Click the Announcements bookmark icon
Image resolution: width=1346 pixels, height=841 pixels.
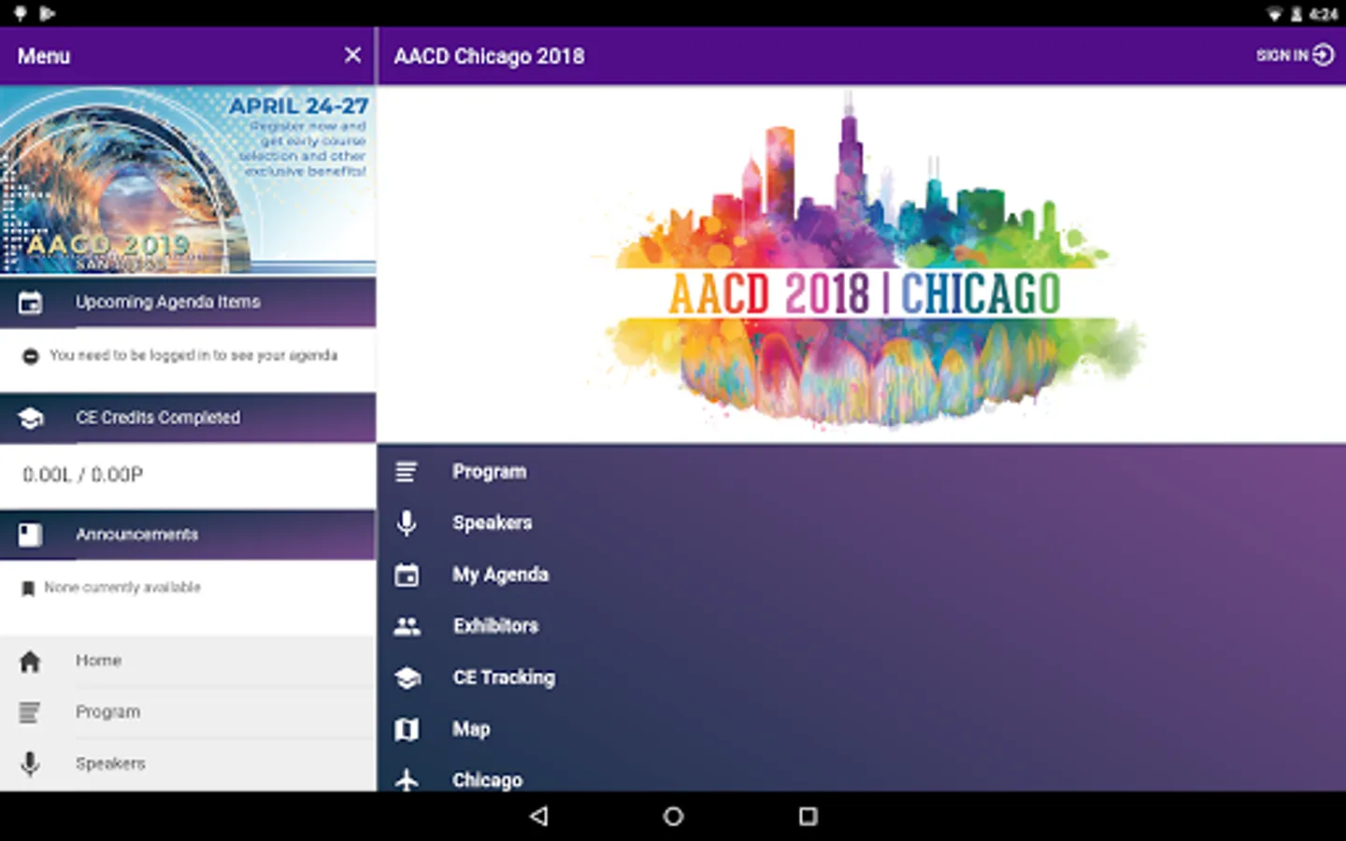click(30, 535)
